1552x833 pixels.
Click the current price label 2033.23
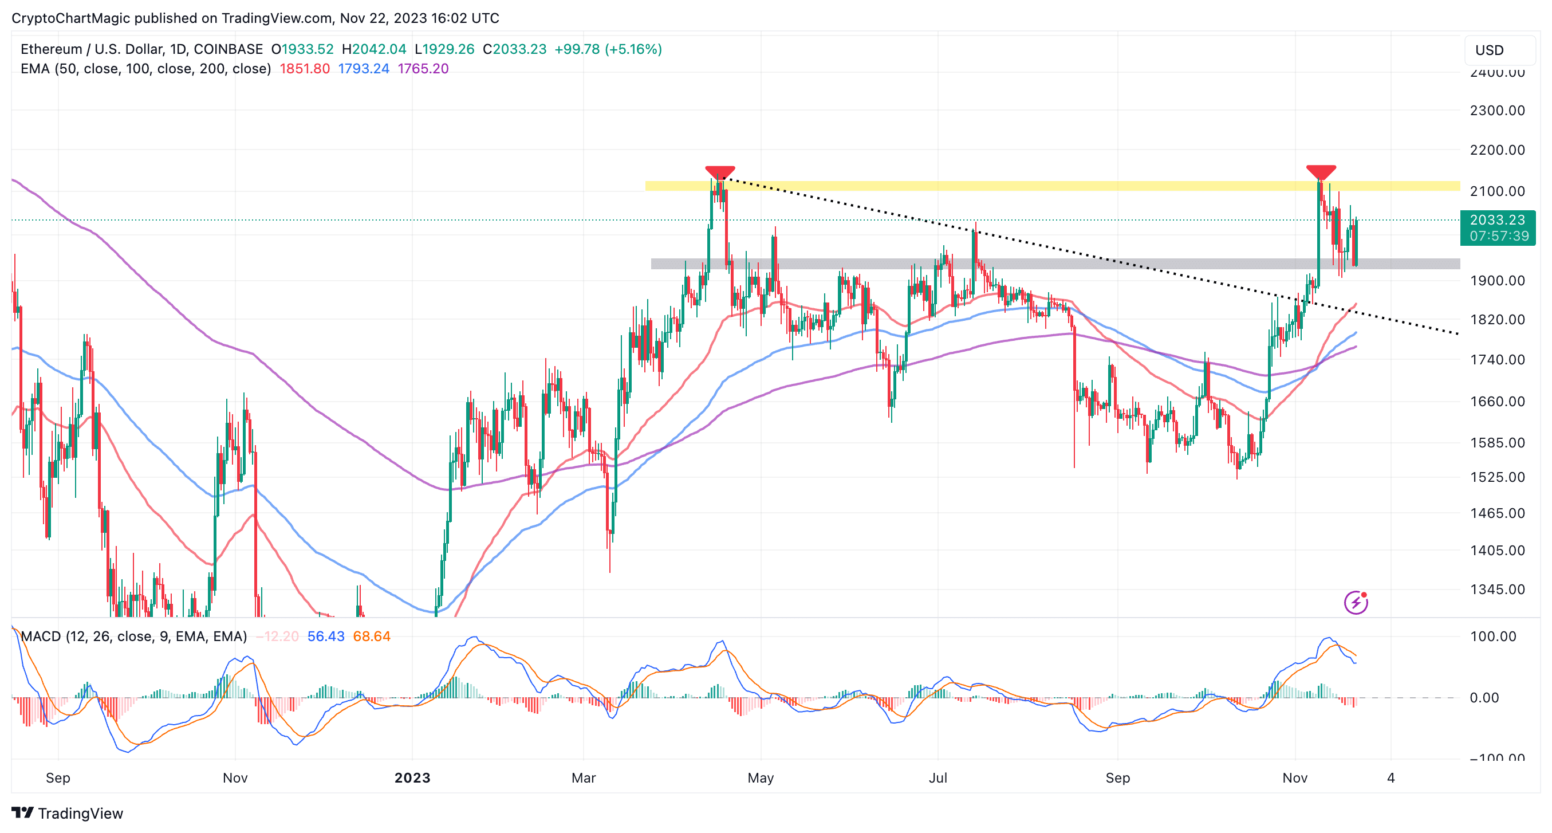pyautogui.click(x=1498, y=228)
